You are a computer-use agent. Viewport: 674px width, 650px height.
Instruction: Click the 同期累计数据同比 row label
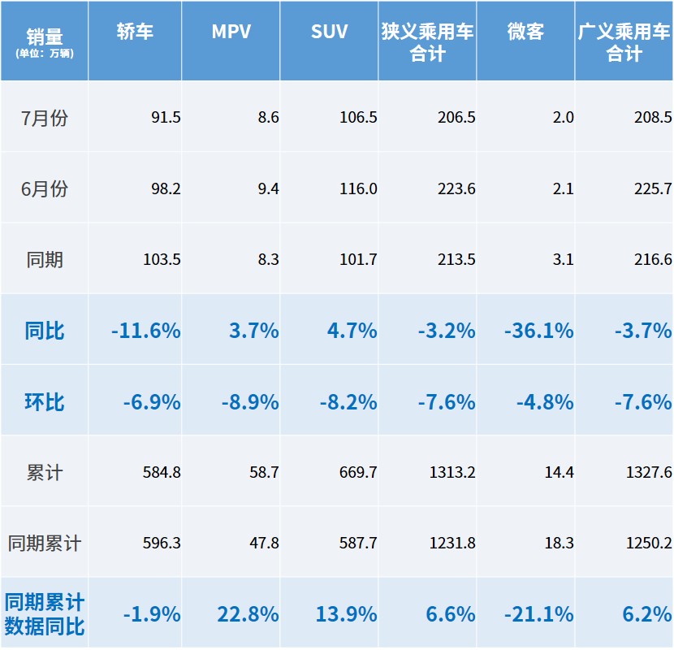click(x=45, y=614)
